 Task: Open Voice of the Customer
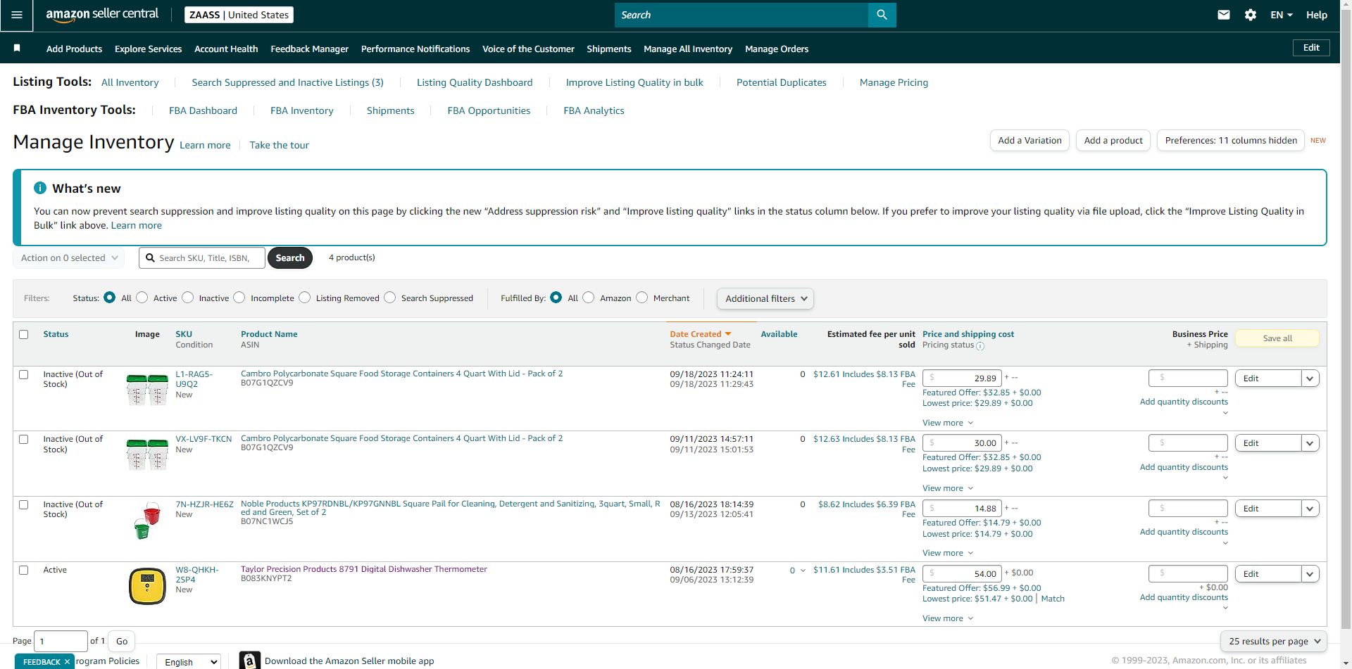(x=528, y=49)
